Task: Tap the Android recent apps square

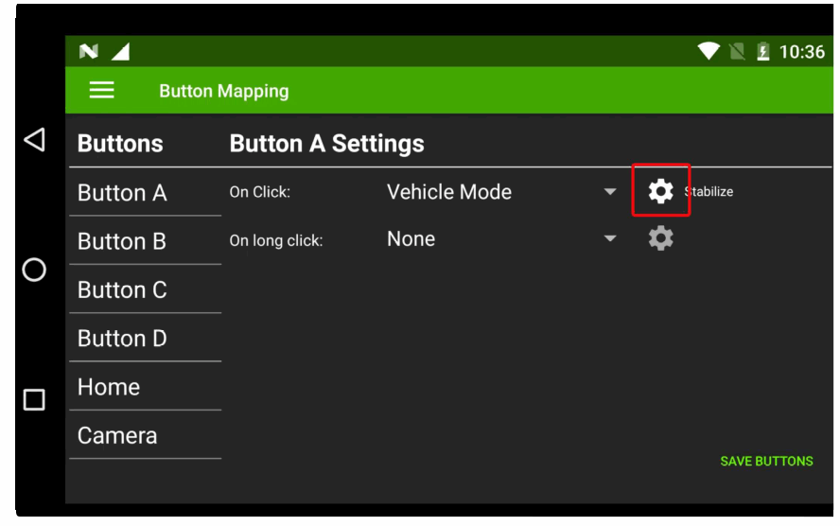Action: point(34,399)
